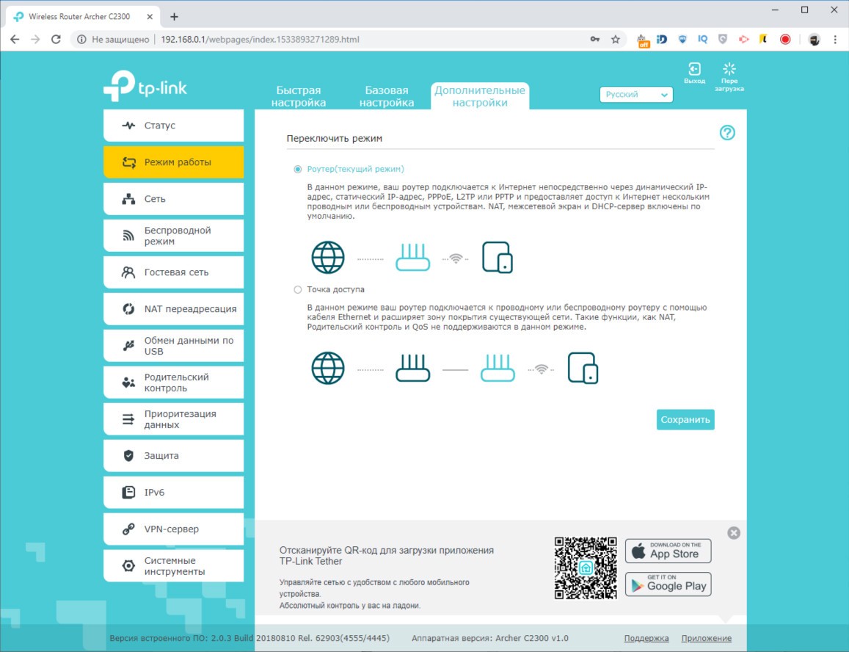Open the Поддержка link in footer
The width and height of the screenshot is (849, 652).
click(646, 638)
